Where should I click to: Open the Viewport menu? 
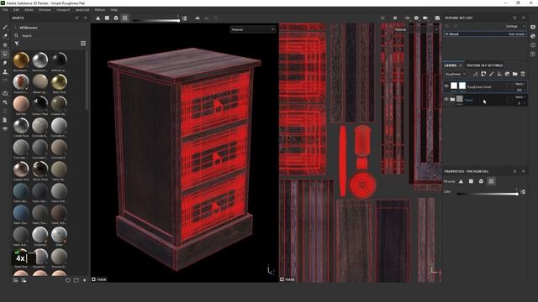point(63,10)
